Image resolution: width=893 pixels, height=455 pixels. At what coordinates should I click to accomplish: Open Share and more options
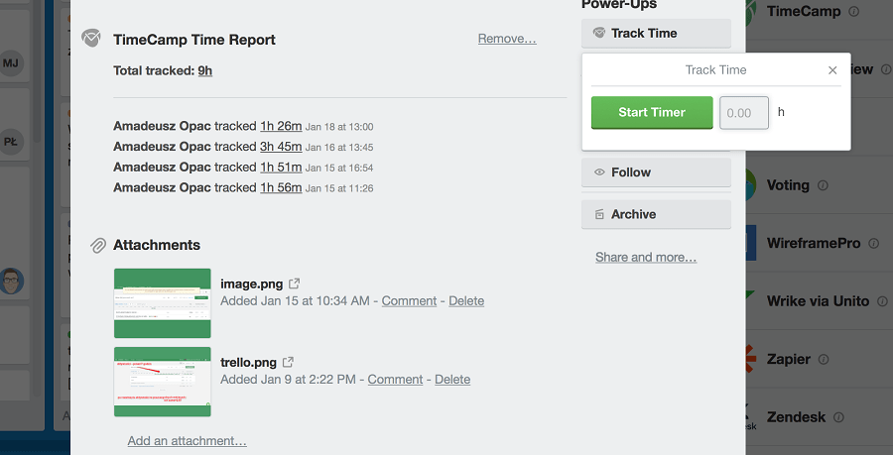coord(646,257)
